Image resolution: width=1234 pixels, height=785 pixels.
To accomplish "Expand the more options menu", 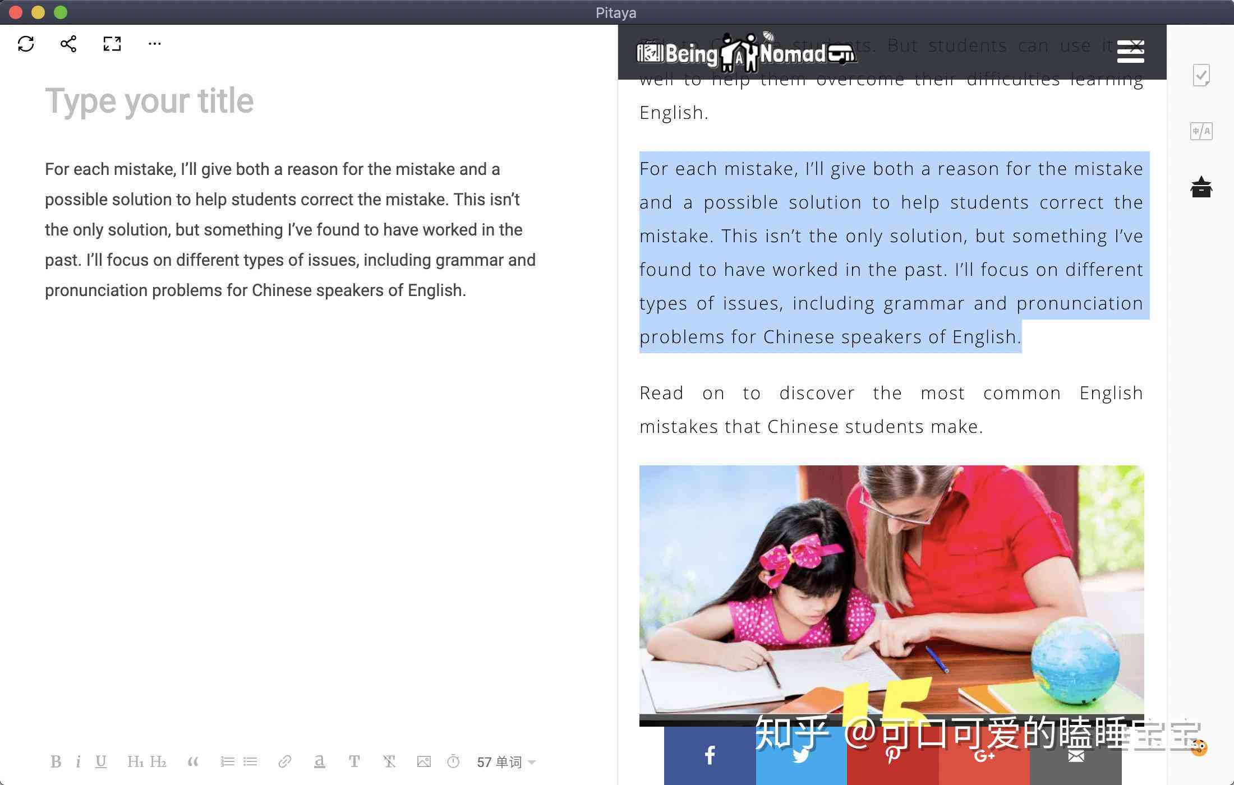I will click(153, 43).
